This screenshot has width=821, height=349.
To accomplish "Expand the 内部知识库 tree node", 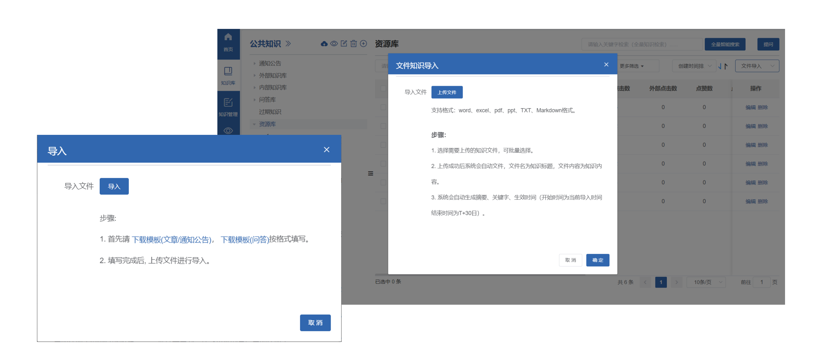I will tap(254, 88).
